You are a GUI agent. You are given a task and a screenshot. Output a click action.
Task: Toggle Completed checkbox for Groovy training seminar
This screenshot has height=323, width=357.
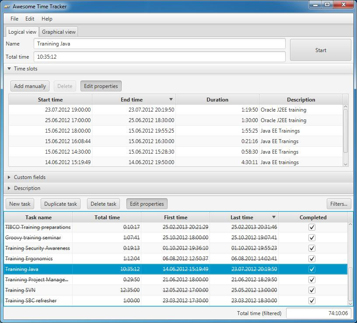tap(311, 238)
